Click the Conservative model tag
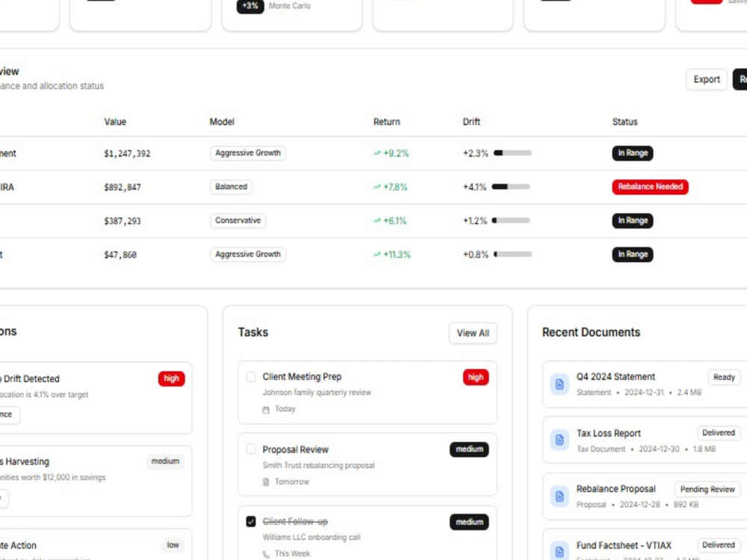Image resolution: width=747 pixels, height=560 pixels. pyautogui.click(x=238, y=220)
